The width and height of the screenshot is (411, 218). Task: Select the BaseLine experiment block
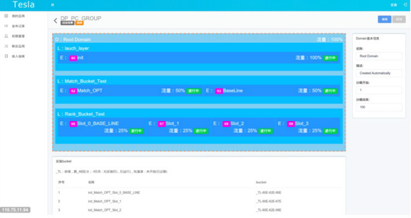point(272,91)
